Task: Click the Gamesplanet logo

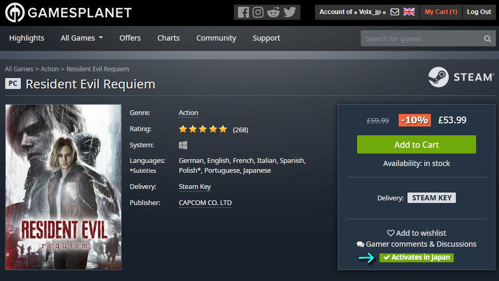Action: coord(68,12)
